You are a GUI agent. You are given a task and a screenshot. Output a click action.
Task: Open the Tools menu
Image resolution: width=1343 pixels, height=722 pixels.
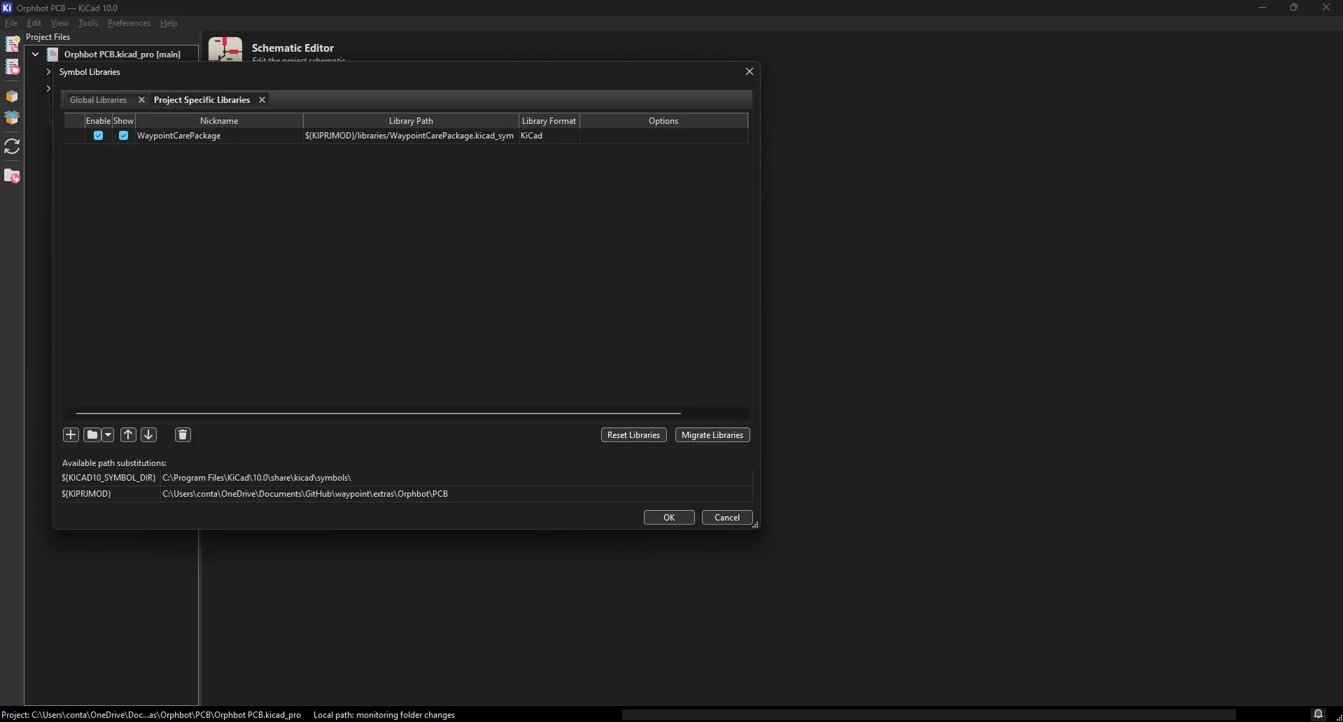(x=88, y=23)
